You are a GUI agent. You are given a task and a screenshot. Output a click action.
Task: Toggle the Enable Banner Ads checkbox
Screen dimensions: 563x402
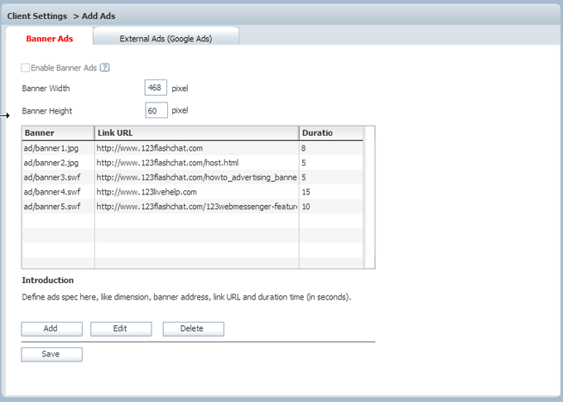point(26,68)
